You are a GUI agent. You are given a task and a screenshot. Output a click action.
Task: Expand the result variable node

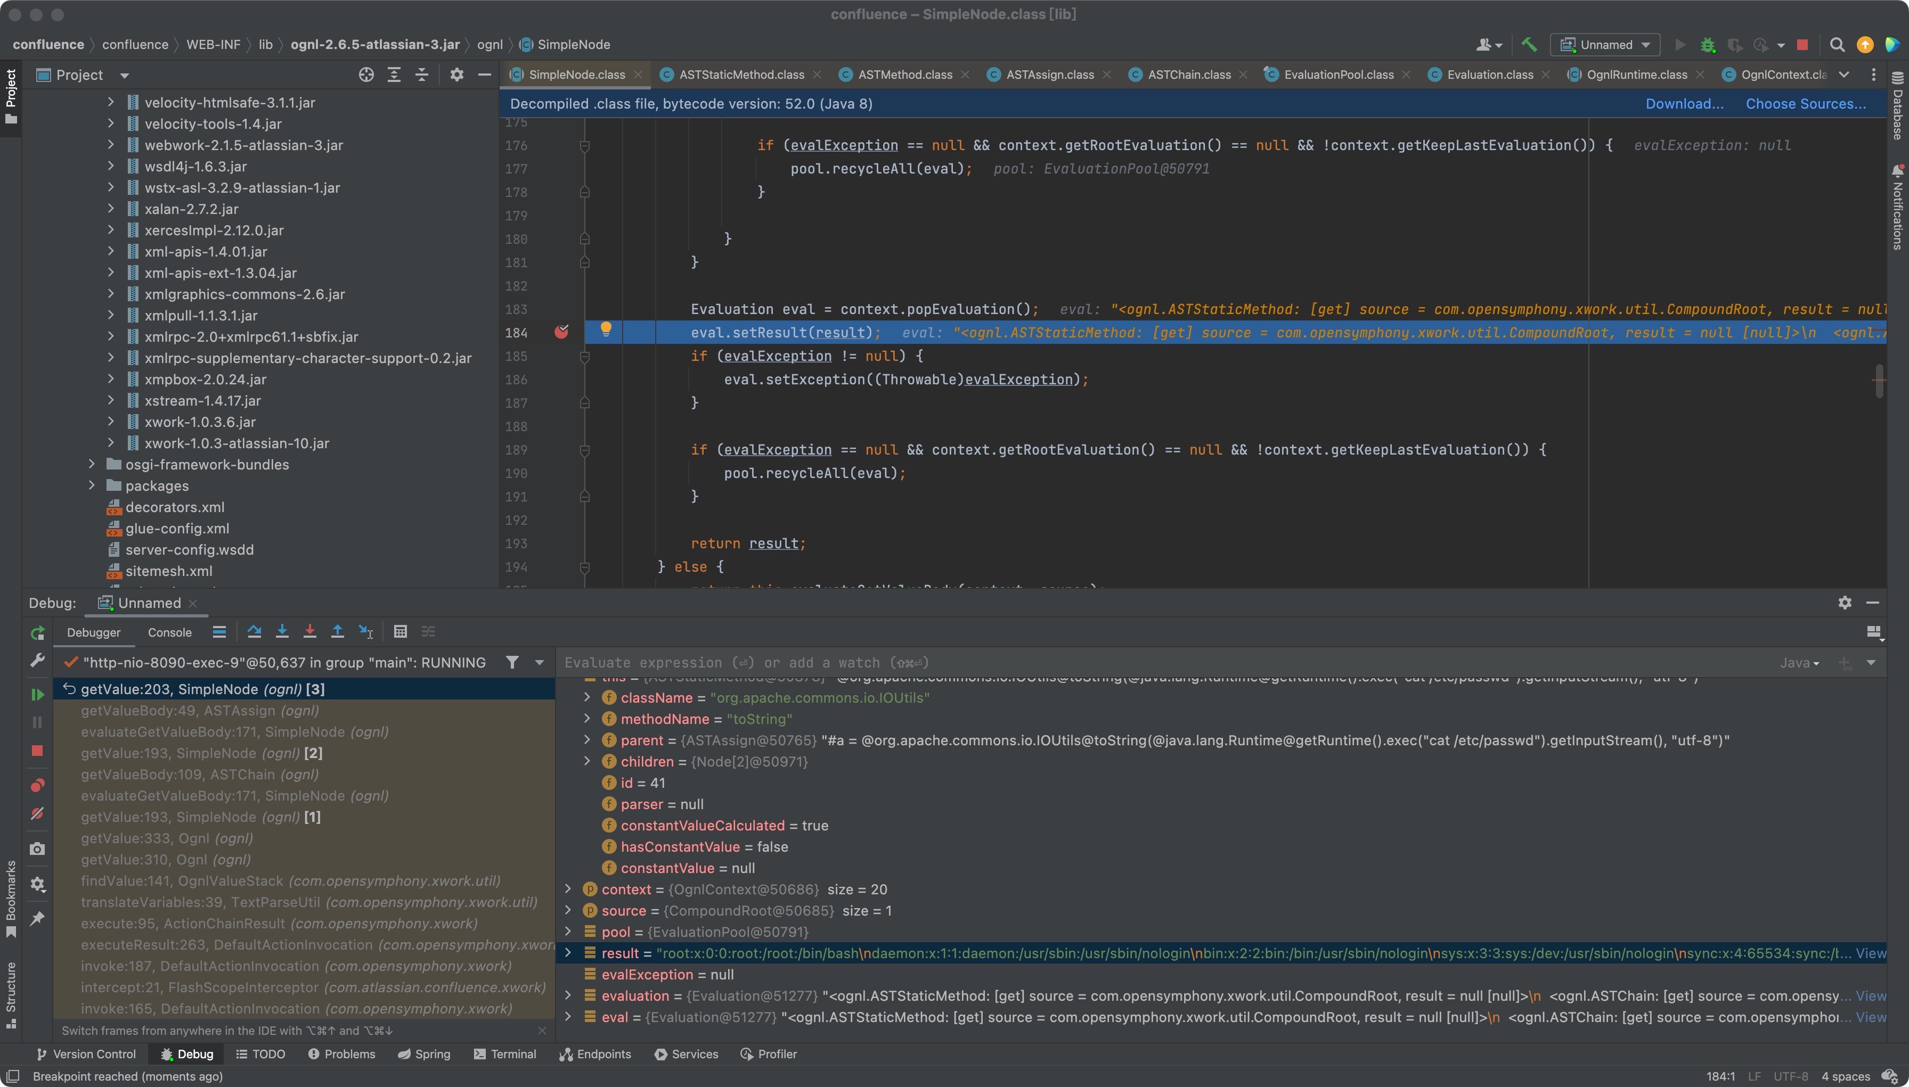tap(568, 953)
